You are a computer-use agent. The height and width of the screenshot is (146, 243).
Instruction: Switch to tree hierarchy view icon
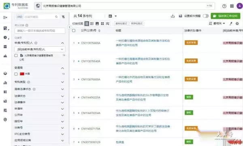pyautogui.click(x=108, y=23)
